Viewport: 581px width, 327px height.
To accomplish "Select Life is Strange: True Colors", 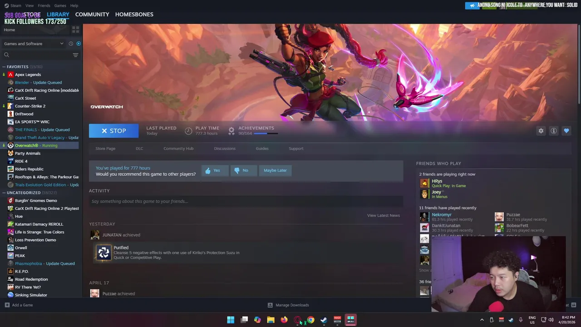I will (39, 232).
